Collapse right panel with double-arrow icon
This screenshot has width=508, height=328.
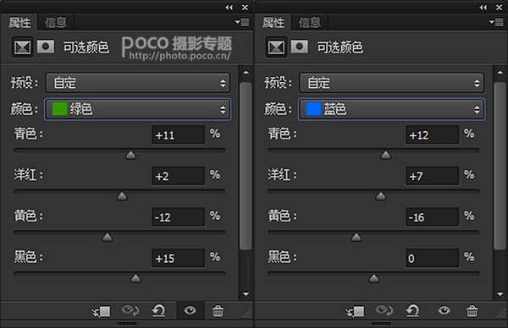pos(483,7)
